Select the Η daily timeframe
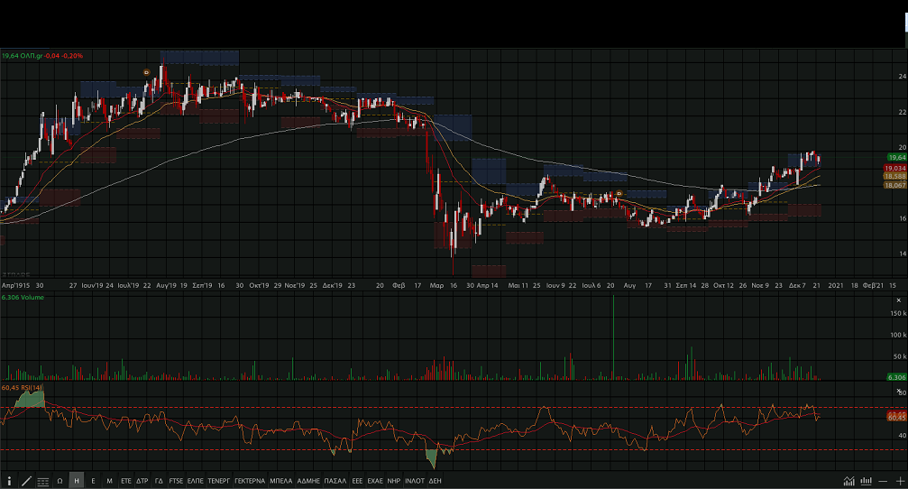This screenshot has width=908, height=489. point(77,481)
